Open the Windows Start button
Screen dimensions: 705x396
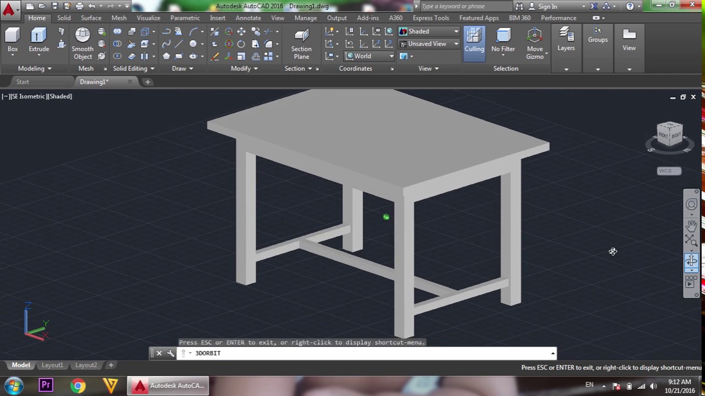pyautogui.click(x=14, y=386)
